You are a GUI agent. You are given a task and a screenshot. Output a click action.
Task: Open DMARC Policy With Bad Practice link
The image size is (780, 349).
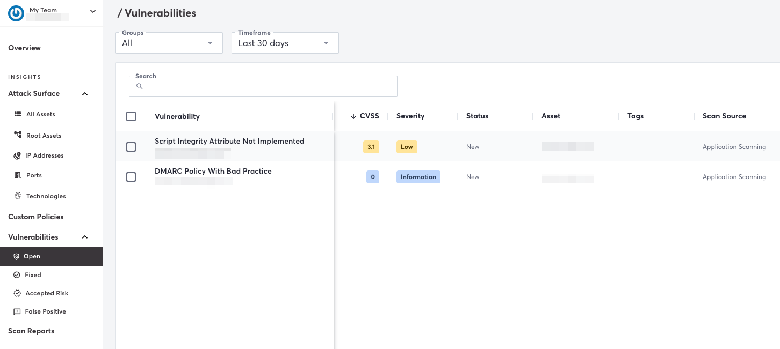click(x=213, y=171)
